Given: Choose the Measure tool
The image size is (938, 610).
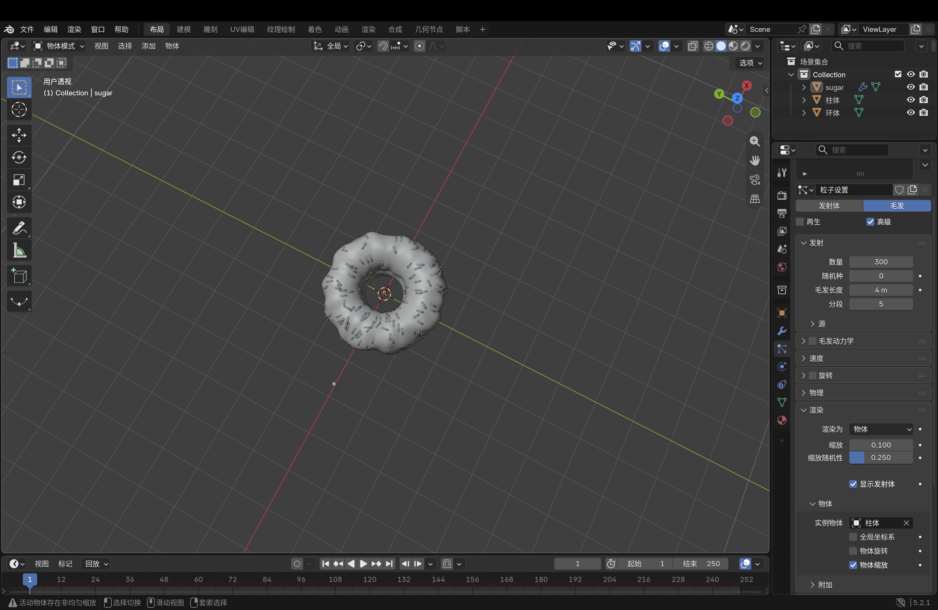Looking at the screenshot, I should click(19, 250).
